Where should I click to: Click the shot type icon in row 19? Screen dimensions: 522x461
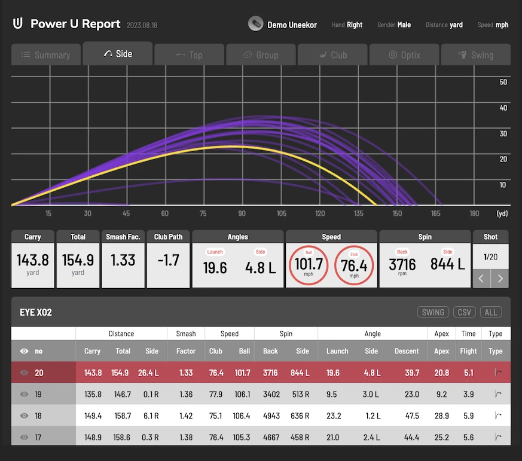(496, 394)
